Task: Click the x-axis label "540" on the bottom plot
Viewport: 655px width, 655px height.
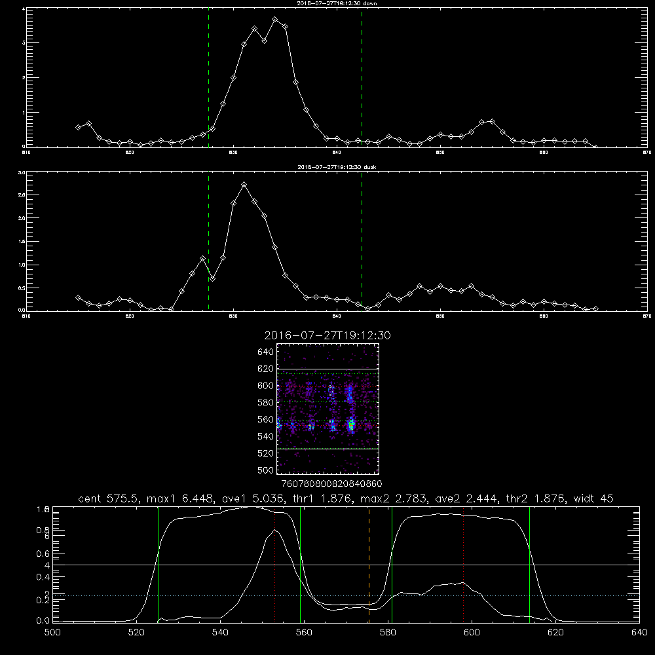Action: [x=220, y=633]
